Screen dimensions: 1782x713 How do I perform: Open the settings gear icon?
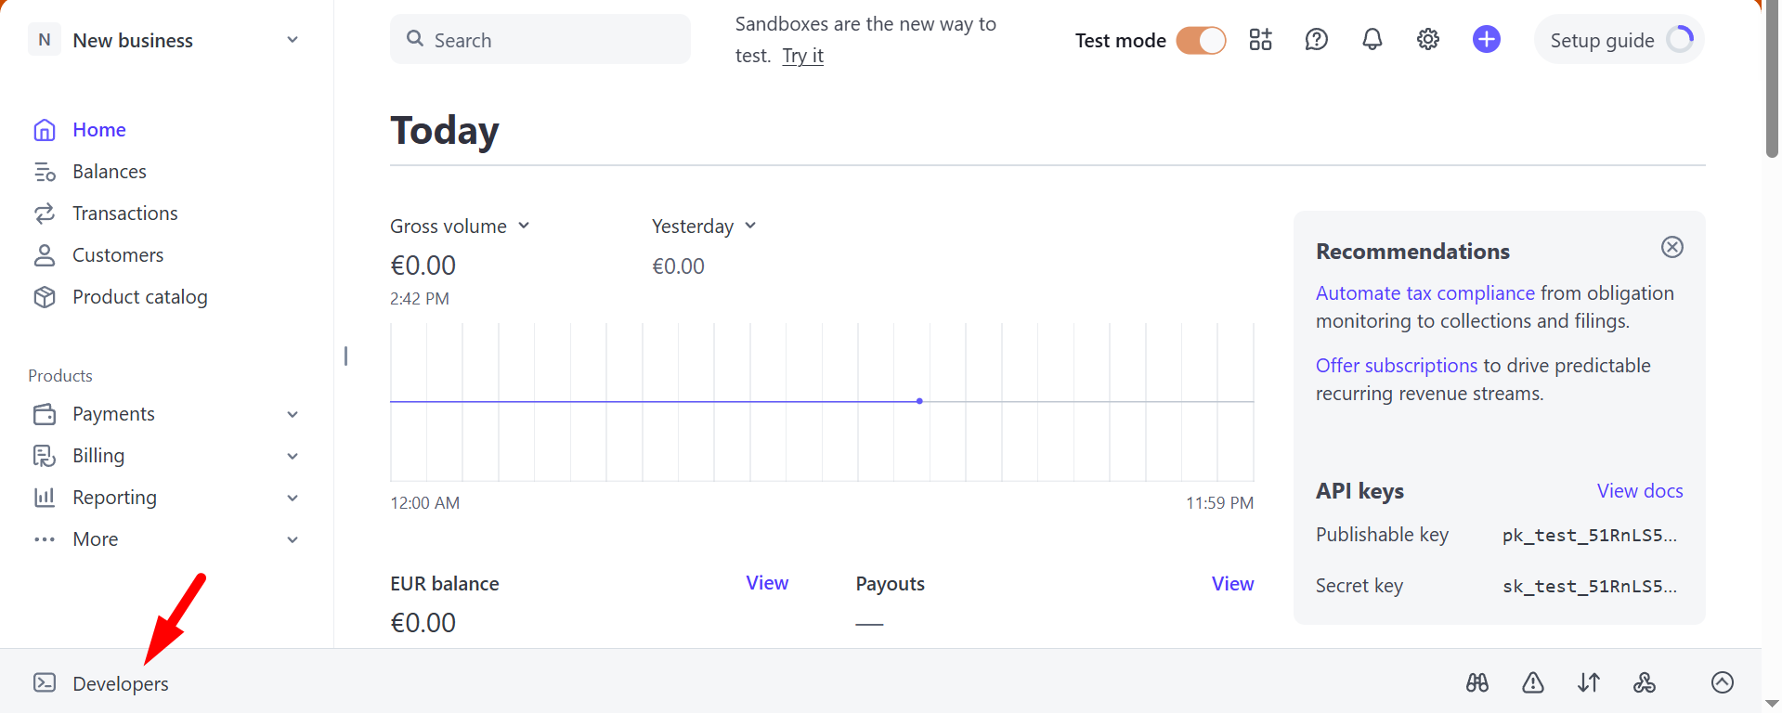(x=1427, y=39)
